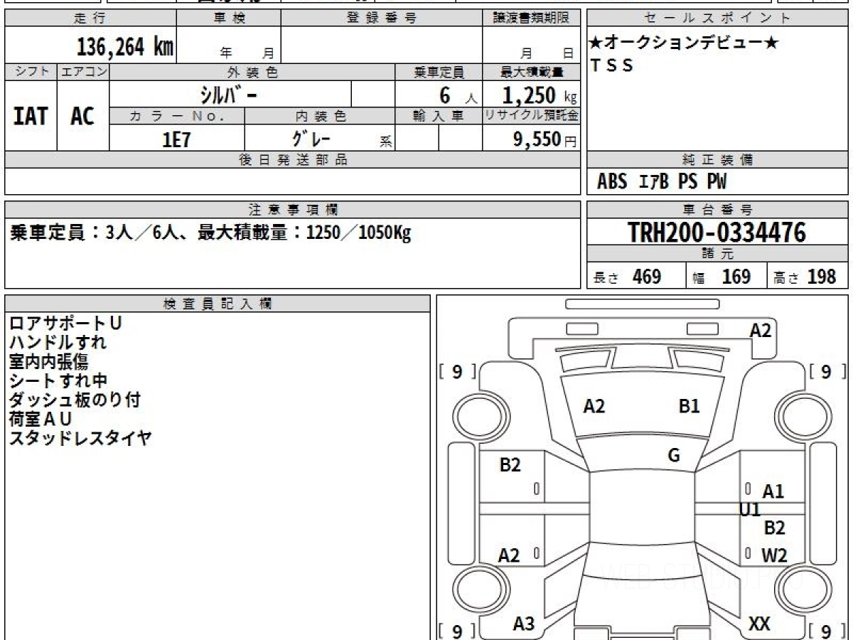The image size is (853, 640).
Task: Click the 車台番号 header
Action: click(718, 210)
